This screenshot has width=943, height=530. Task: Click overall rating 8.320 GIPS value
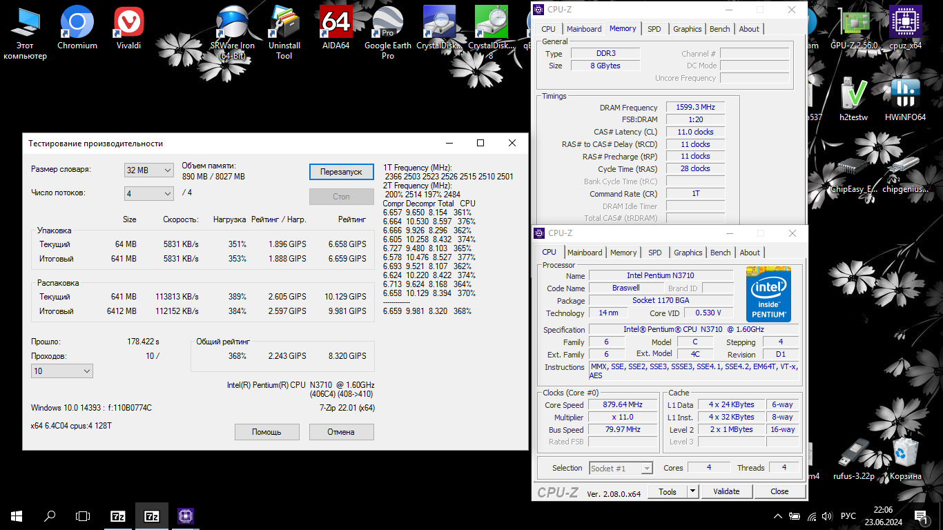(x=347, y=356)
